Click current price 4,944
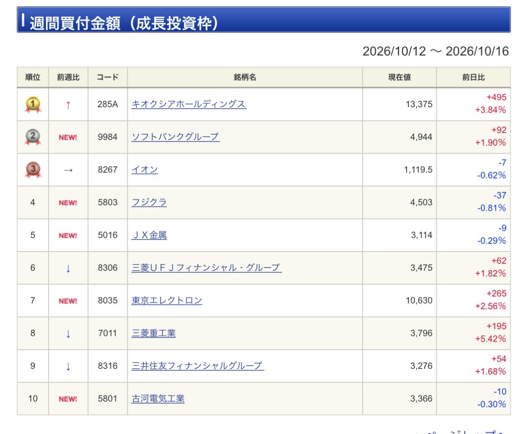Image resolution: width=528 pixels, height=434 pixels. (421, 137)
